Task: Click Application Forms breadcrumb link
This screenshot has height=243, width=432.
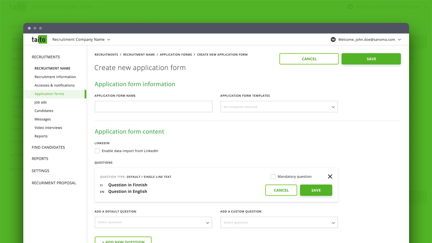Action: tap(176, 55)
